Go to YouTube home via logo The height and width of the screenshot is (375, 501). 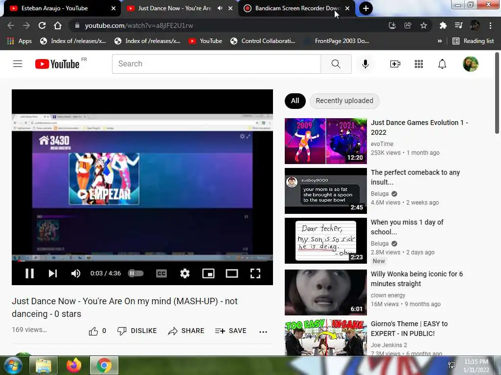coord(58,64)
